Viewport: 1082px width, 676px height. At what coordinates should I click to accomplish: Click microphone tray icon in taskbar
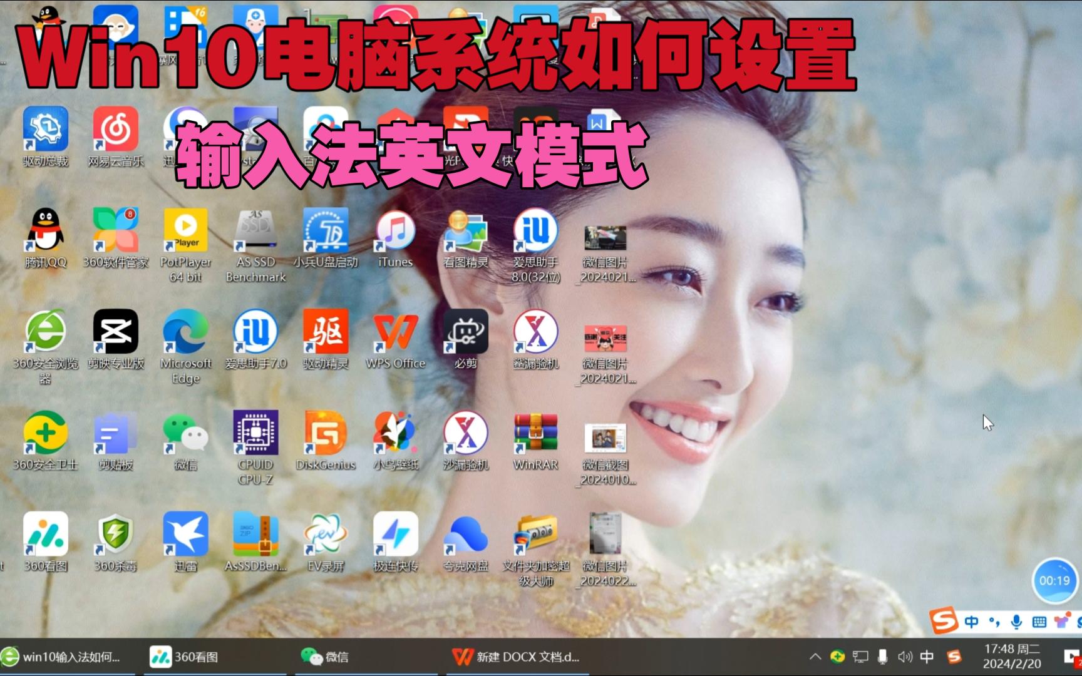[882, 657]
